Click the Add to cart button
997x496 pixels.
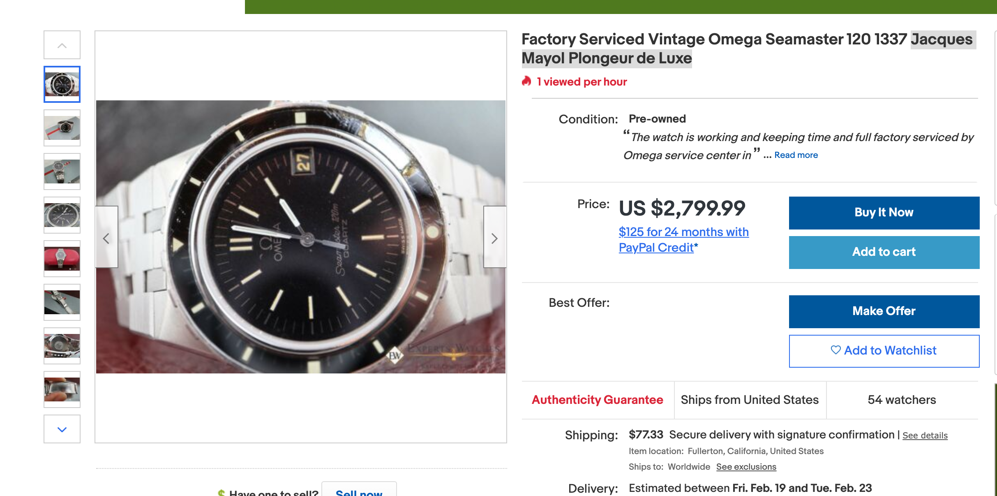(x=884, y=252)
